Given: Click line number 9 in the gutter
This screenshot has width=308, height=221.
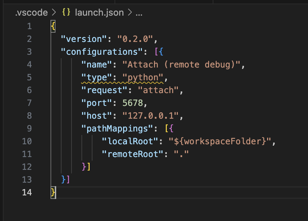Looking at the screenshot, I should [x=29, y=128].
